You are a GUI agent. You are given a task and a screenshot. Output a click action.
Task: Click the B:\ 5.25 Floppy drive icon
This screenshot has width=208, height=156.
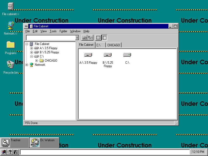click(x=108, y=55)
